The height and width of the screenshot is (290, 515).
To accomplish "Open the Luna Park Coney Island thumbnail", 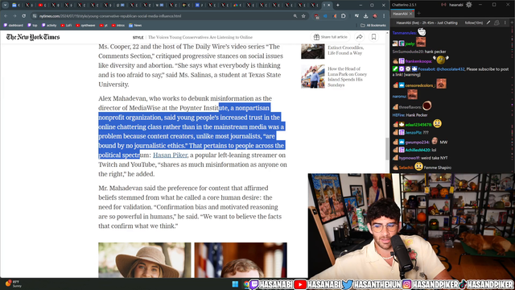I will [x=313, y=77].
